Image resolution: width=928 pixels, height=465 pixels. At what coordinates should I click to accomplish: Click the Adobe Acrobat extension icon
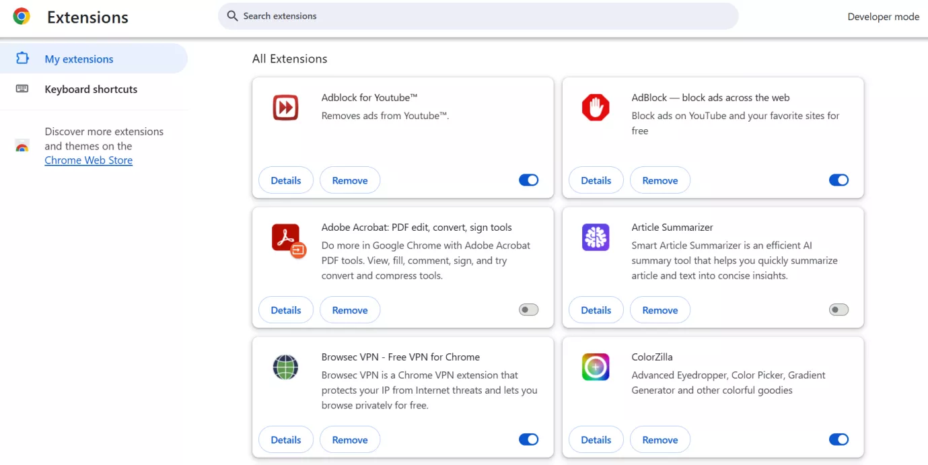pos(285,237)
